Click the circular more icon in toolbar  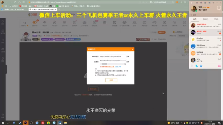coord(184,22)
